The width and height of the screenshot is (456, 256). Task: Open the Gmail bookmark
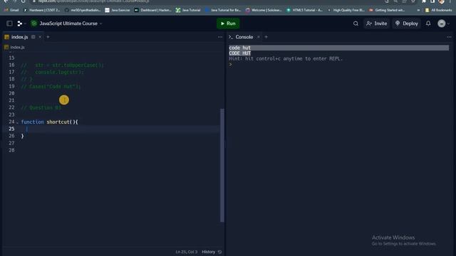click(x=11, y=10)
